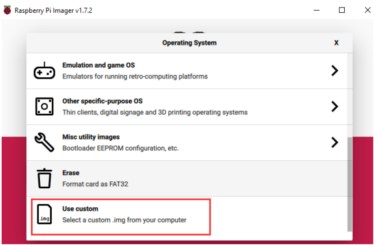Click "Format card as FAT32" description
This screenshot has height=245, width=374.
click(95, 184)
